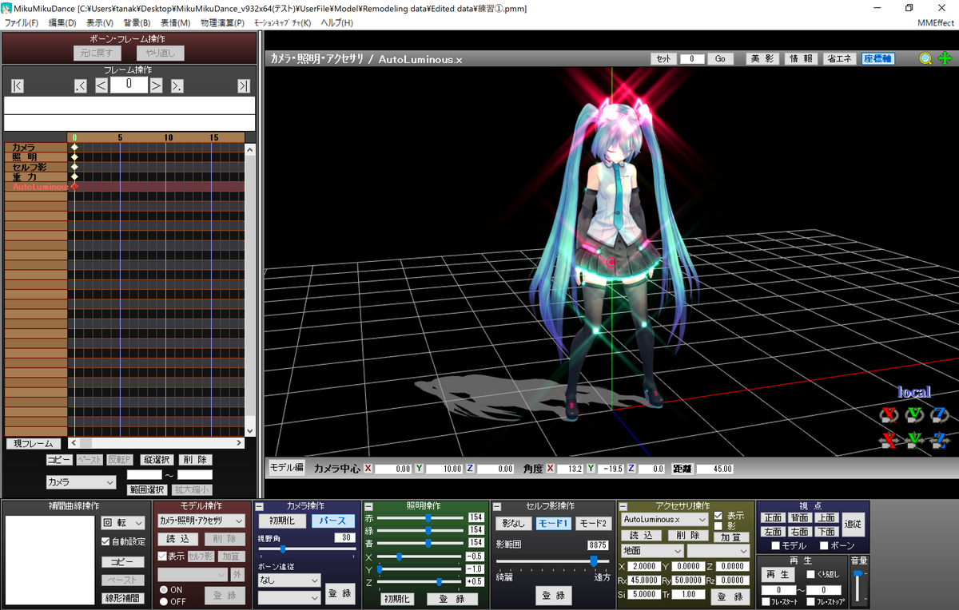Click the red X move axis icon

pos(889,439)
